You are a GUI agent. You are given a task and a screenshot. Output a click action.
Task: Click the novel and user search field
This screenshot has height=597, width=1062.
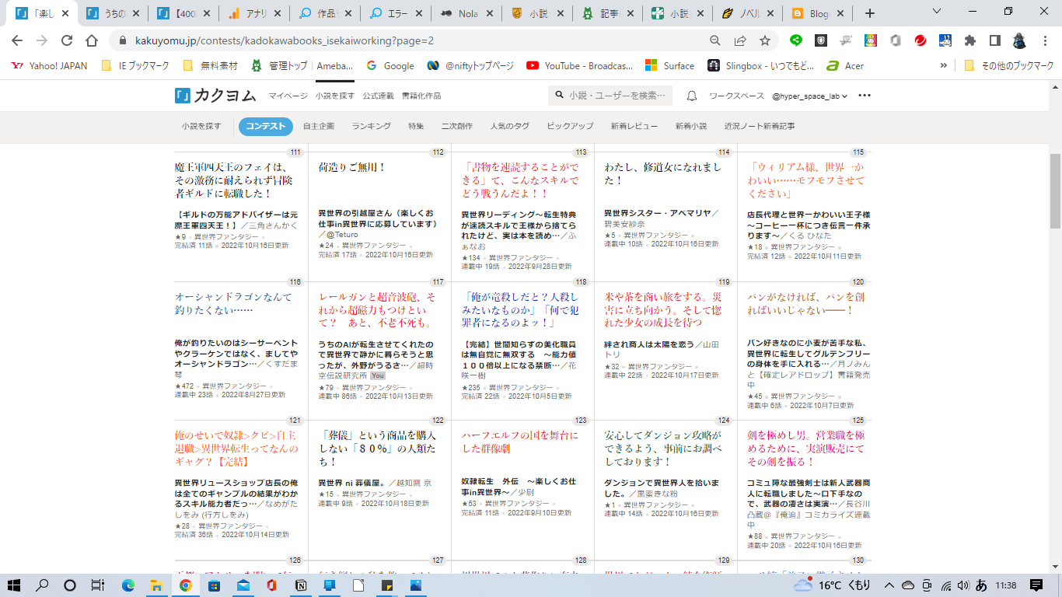610,96
